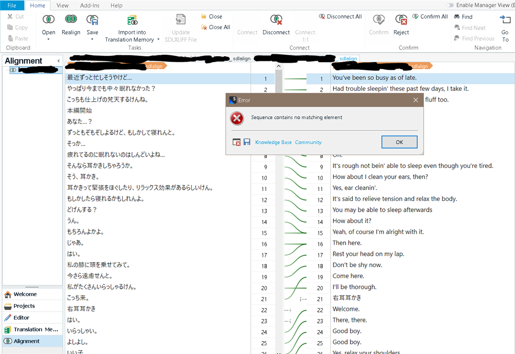Click the Disconnect All icon
Viewport: 515px width, 354px height.
tap(322, 17)
